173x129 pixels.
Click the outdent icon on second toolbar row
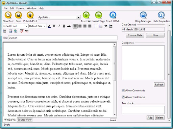tap(4, 31)
